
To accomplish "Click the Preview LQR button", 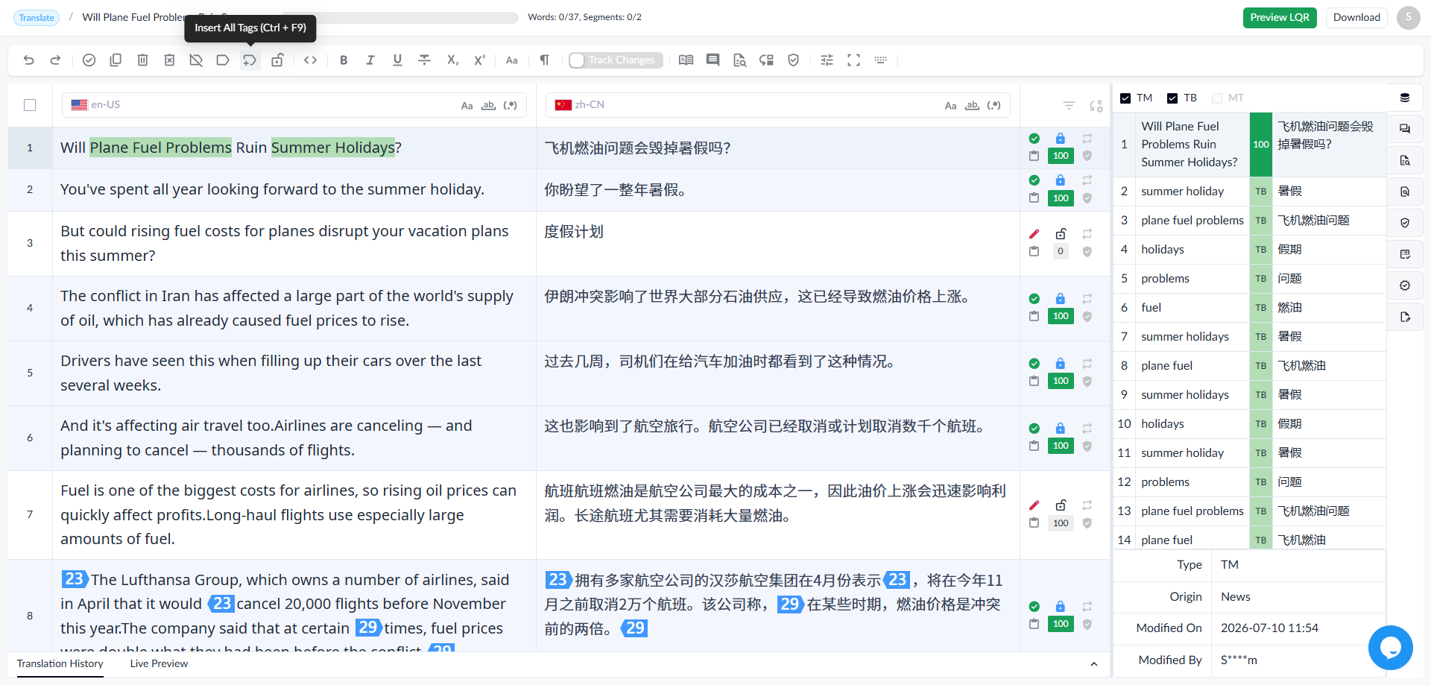I will [x=1280, y=18].
